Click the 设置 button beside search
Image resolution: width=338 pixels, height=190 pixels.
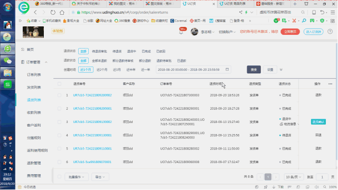[270, 70]
